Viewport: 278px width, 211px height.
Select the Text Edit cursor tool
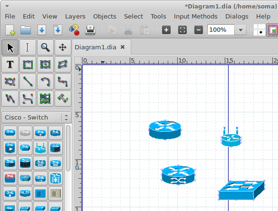point(27,47)
